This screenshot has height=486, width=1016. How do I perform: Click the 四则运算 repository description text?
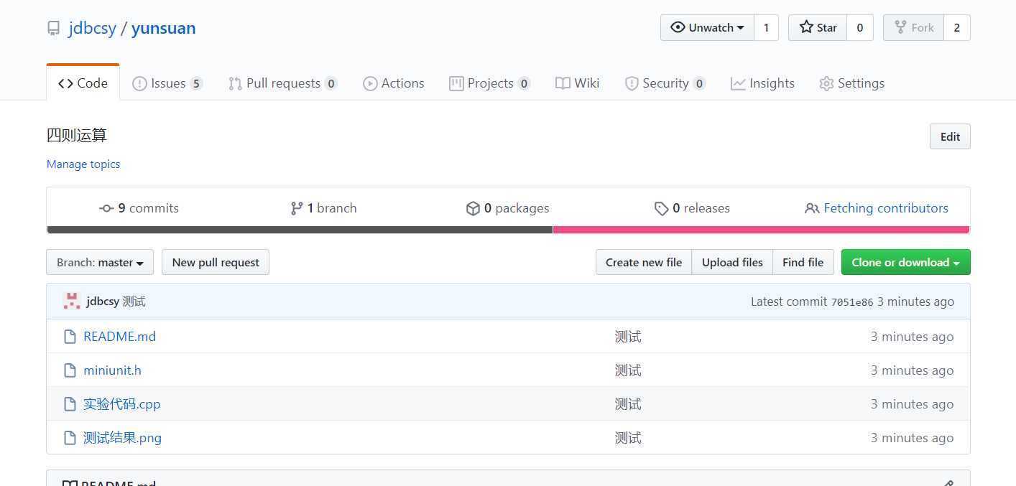point(77,135)
